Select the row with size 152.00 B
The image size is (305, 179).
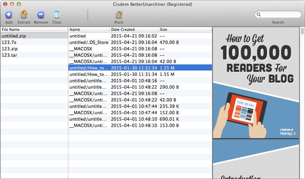(140, 113)
